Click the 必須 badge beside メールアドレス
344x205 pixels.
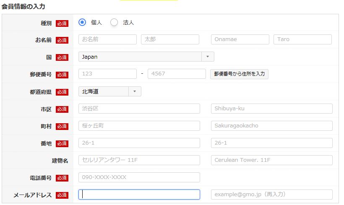coord(62,195)
